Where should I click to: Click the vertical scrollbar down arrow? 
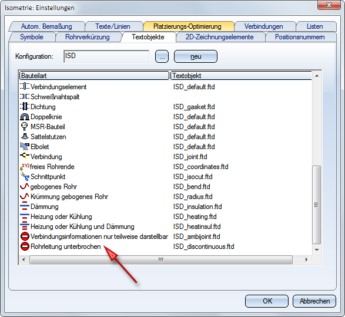pyautogui.click(x=317, y=250)
